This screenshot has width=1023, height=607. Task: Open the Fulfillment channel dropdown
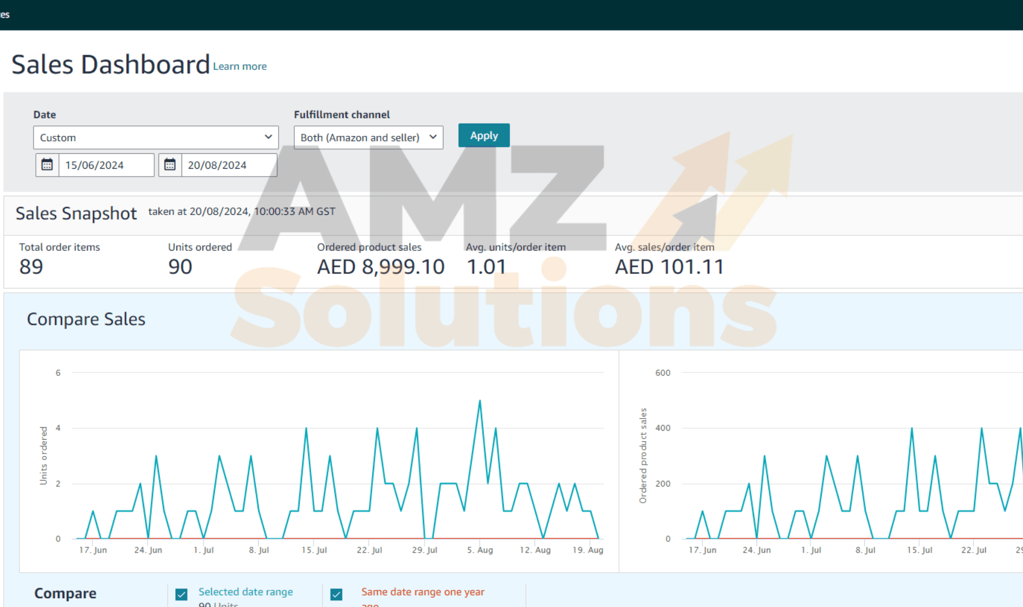click(368, 138)
